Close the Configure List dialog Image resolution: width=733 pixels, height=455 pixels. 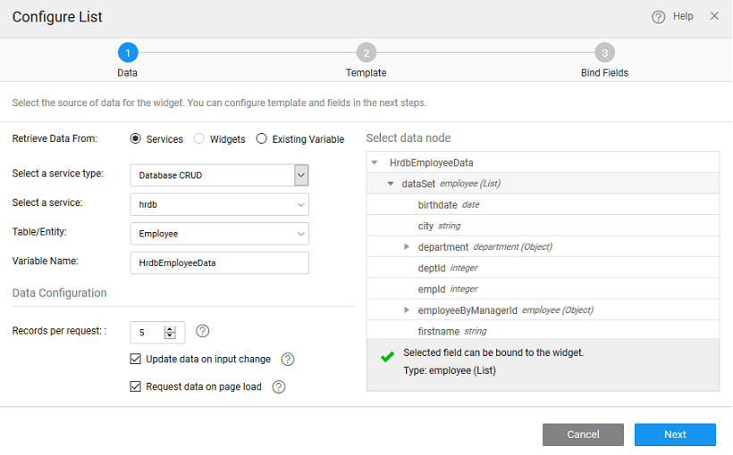[714, 16]
